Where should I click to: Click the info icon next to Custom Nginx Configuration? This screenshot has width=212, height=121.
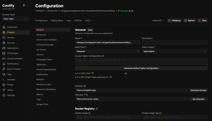tap(103, 56)
